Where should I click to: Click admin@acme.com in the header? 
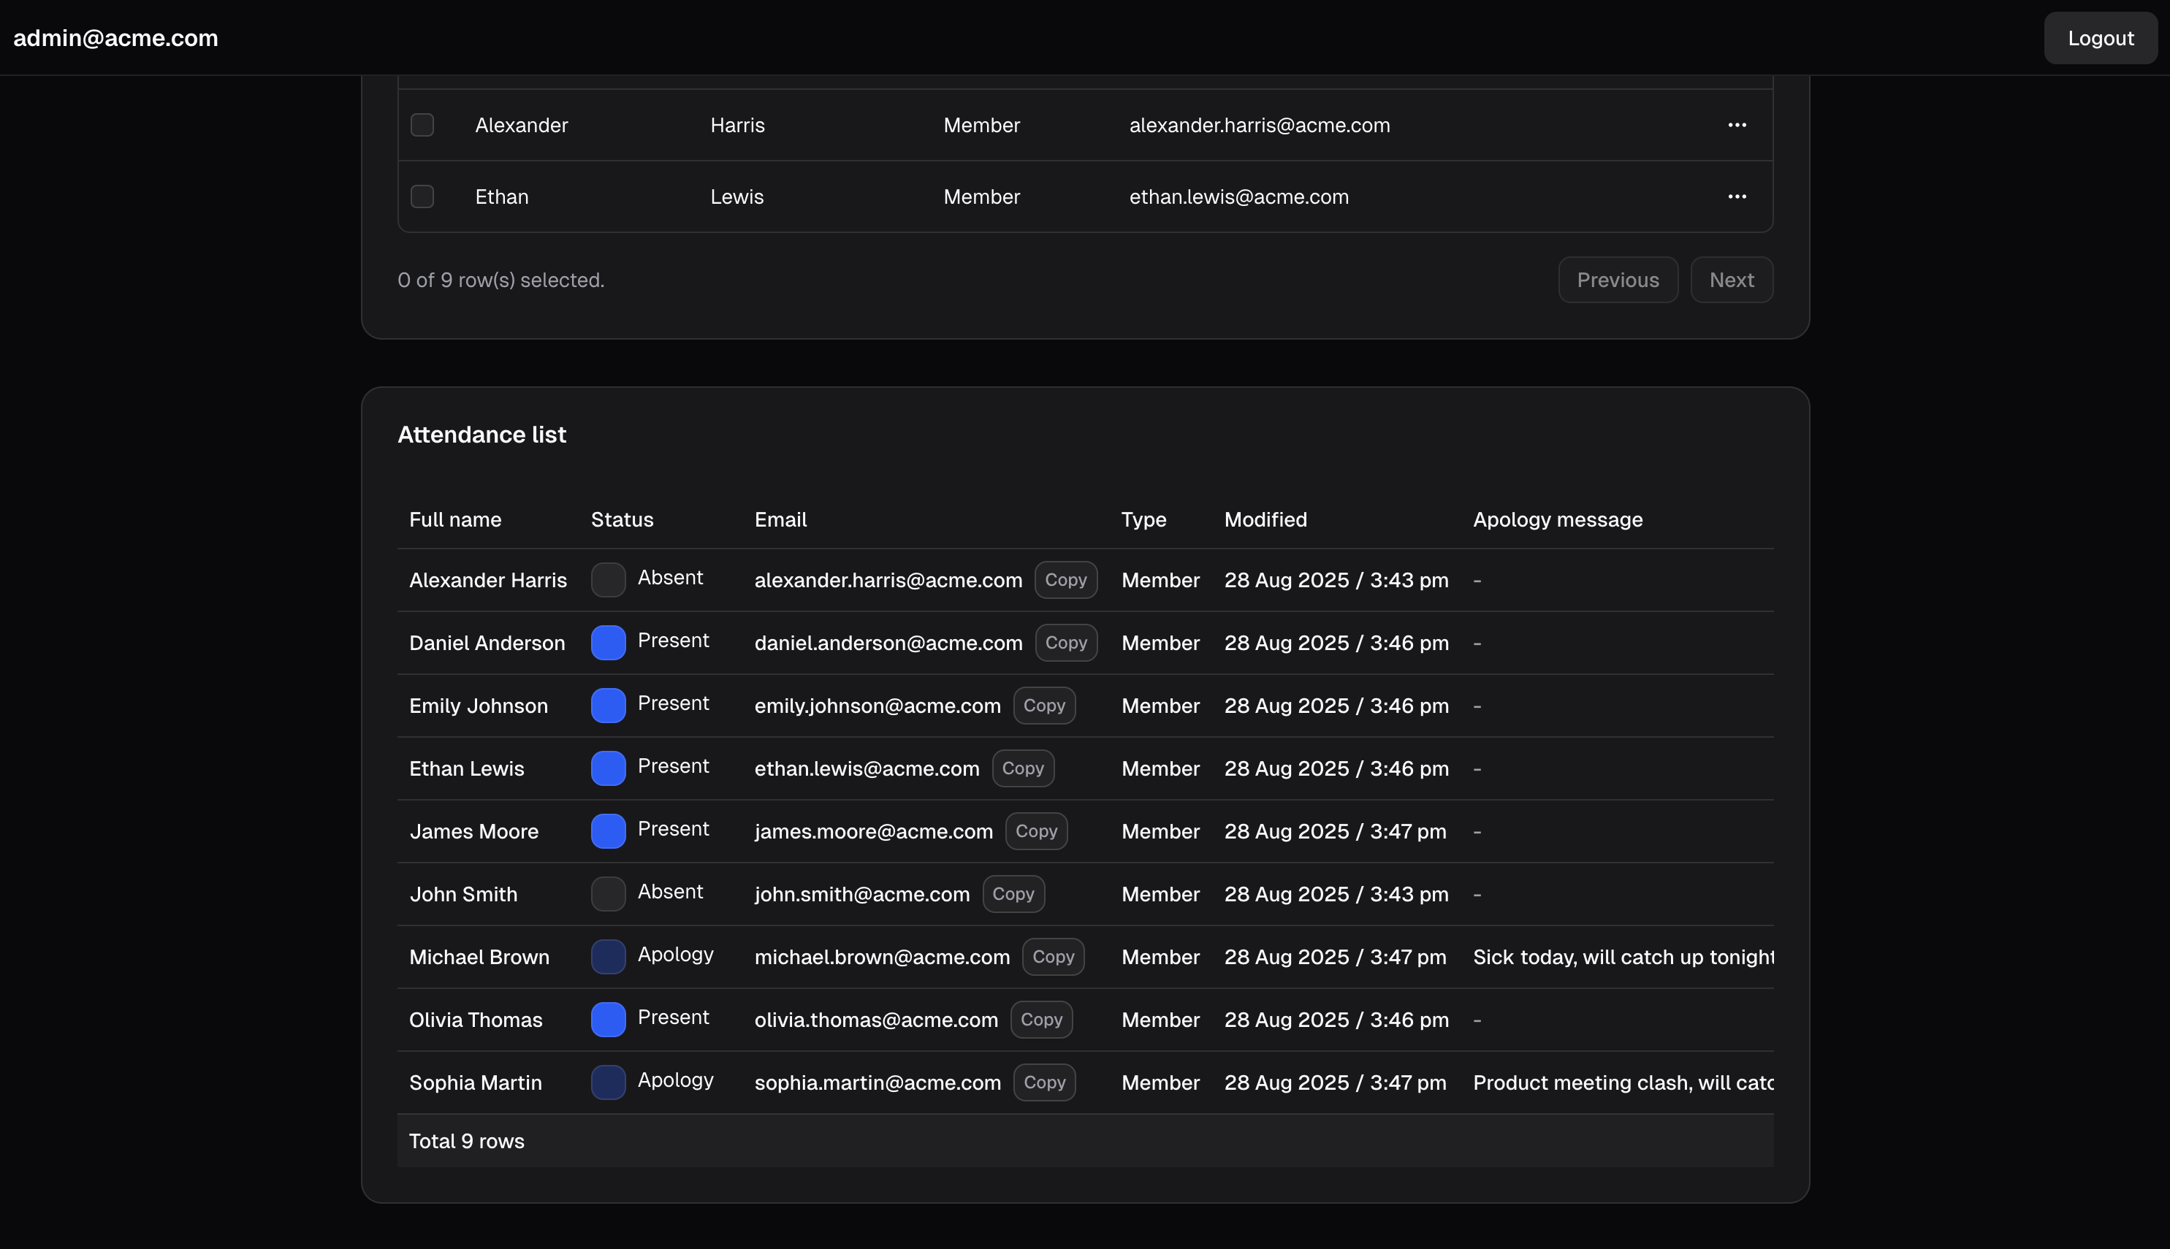point(116,38)
